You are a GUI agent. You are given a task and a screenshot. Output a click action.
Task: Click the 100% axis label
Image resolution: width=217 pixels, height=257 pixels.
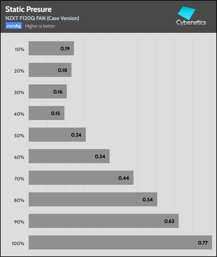point(18,243)
